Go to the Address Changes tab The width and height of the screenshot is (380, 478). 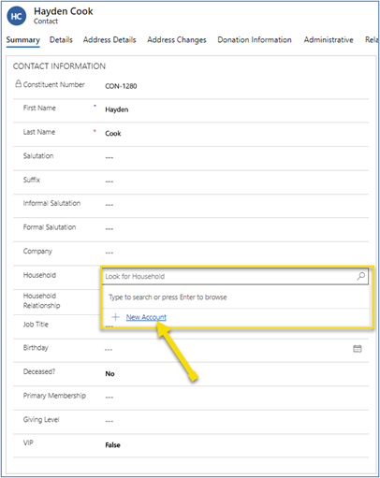[177, 40]
